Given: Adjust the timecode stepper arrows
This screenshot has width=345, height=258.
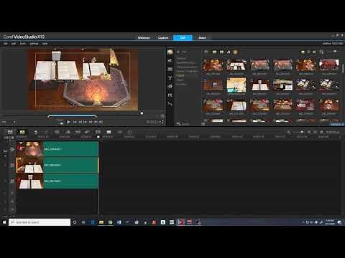Looking at the screenshot, I should click(x=163, y=122).
